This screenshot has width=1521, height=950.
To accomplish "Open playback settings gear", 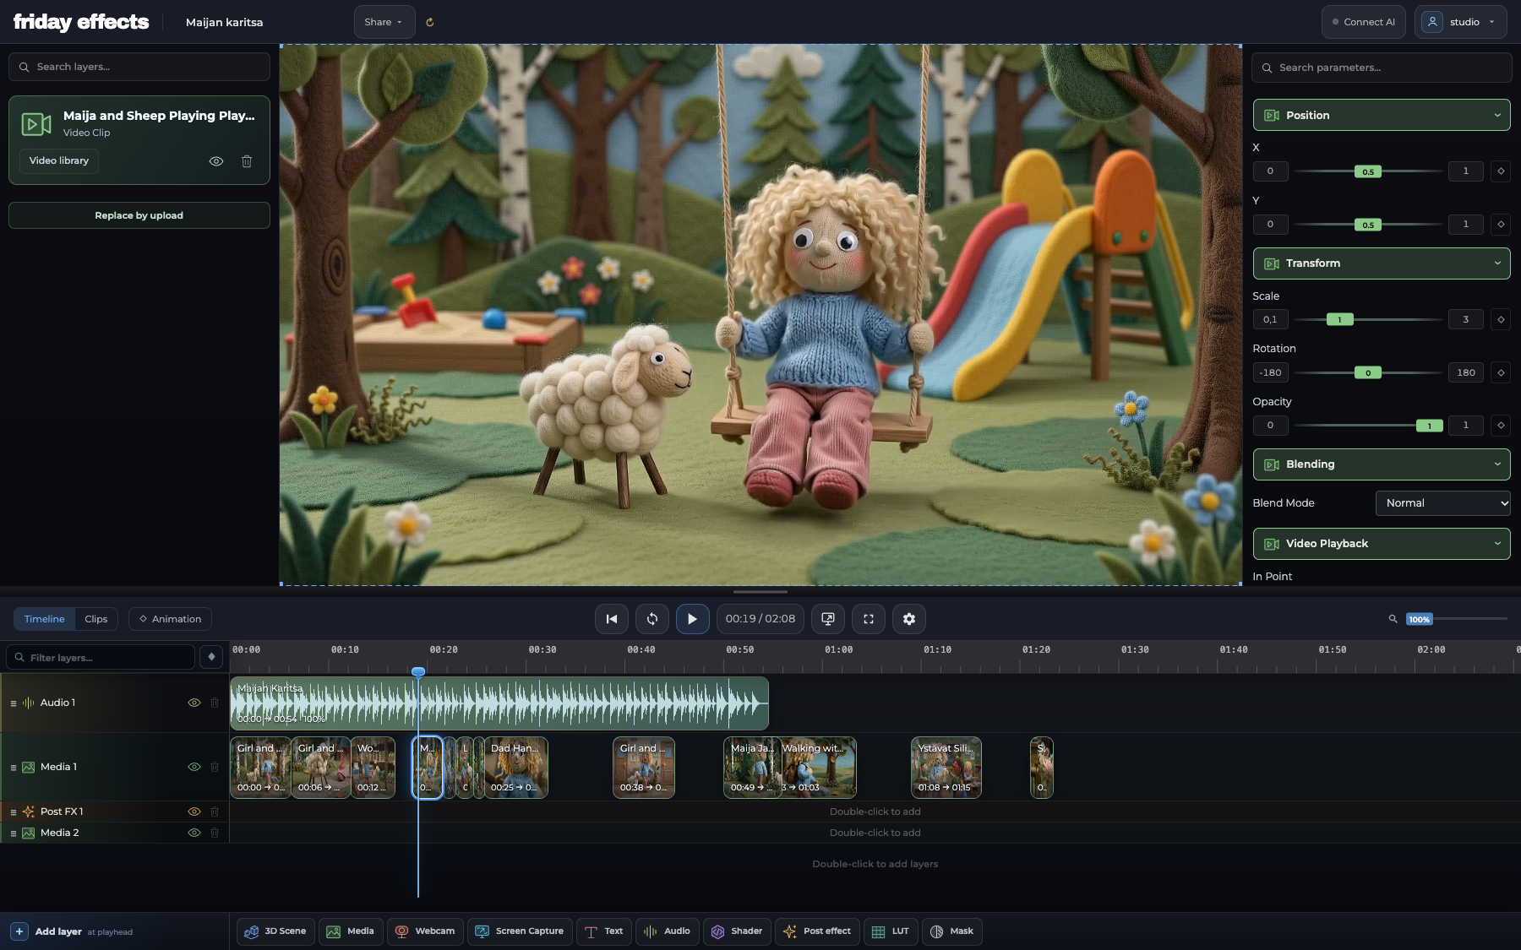I will click(908, 619).
